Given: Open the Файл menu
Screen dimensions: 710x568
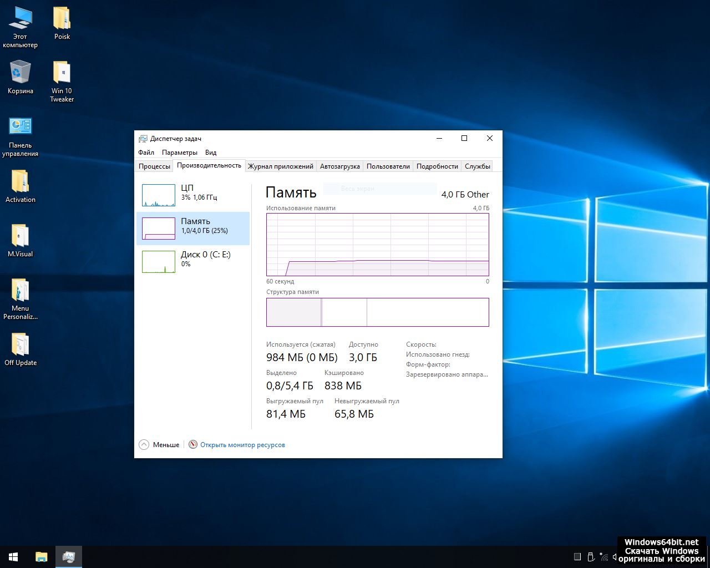Looking at the screenshot, I should 146,153.
